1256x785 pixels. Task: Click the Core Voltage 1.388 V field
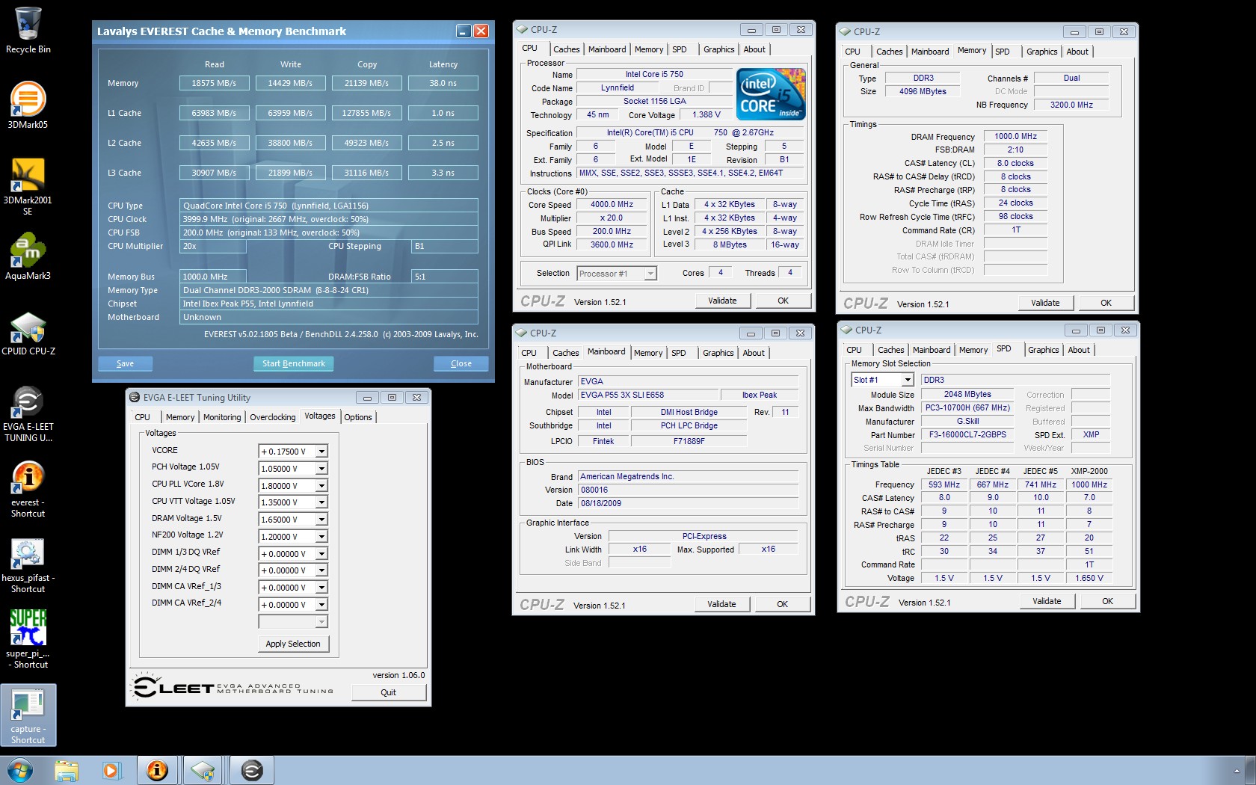click(x=706, y=114)
